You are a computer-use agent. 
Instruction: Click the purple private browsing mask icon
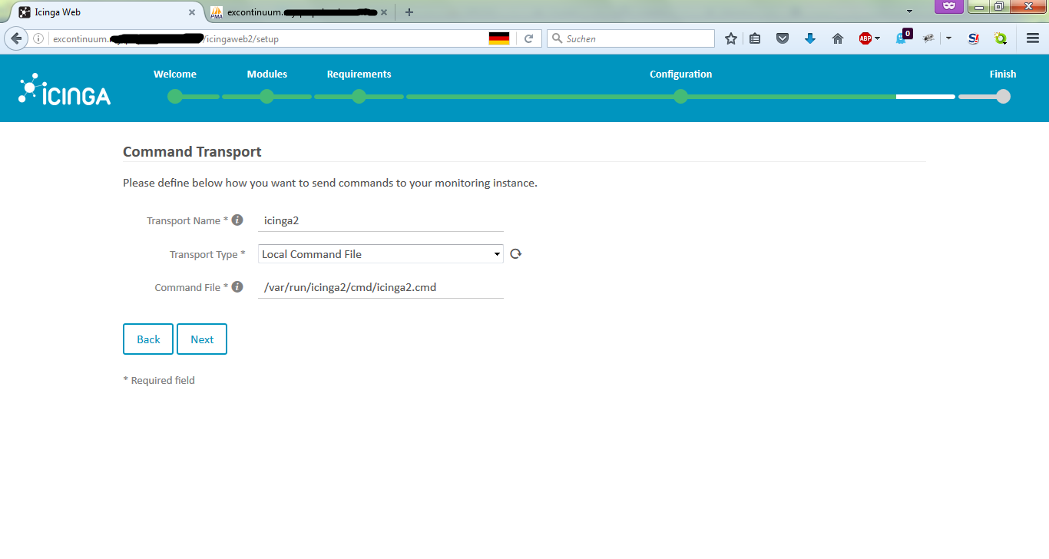coord(949,6)
